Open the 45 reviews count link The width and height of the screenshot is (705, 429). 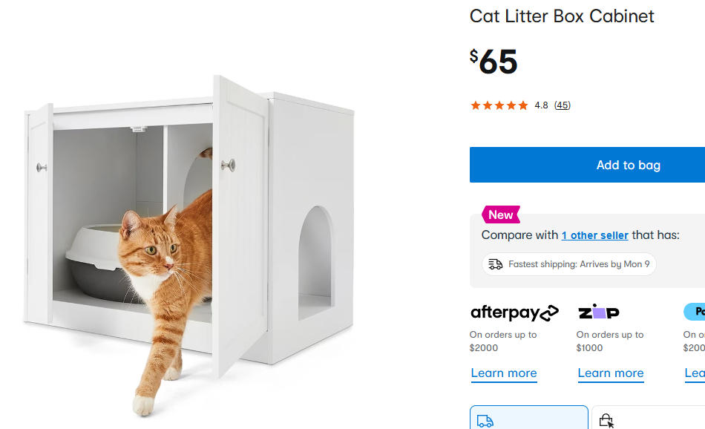coord(563,105)
